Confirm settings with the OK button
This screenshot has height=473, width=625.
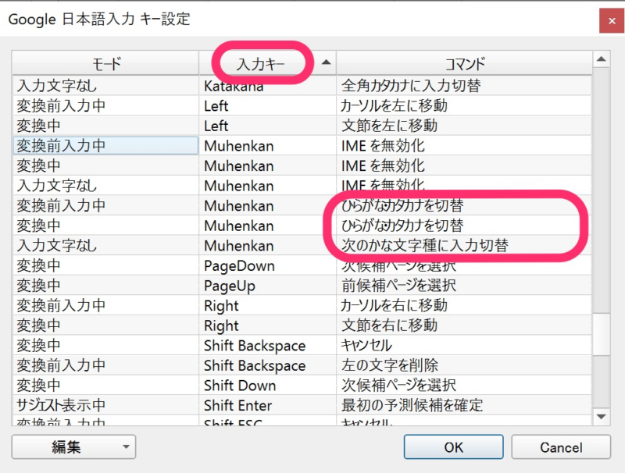[x=454, y=446]
